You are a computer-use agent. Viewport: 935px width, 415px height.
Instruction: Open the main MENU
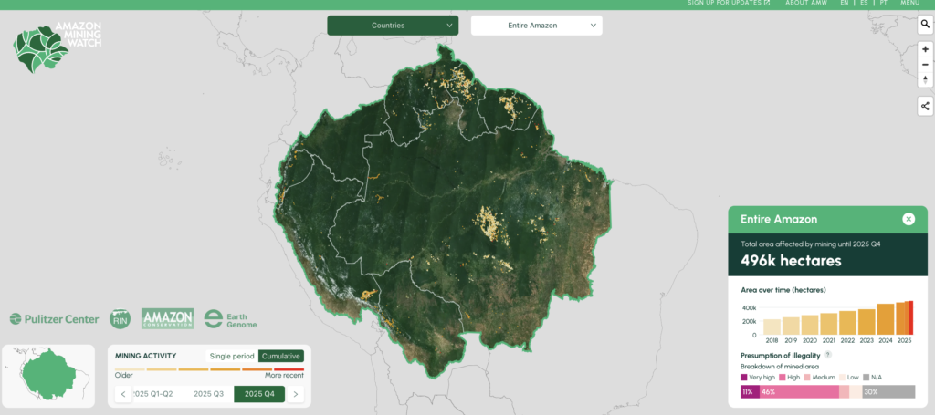tap(909, 3)
